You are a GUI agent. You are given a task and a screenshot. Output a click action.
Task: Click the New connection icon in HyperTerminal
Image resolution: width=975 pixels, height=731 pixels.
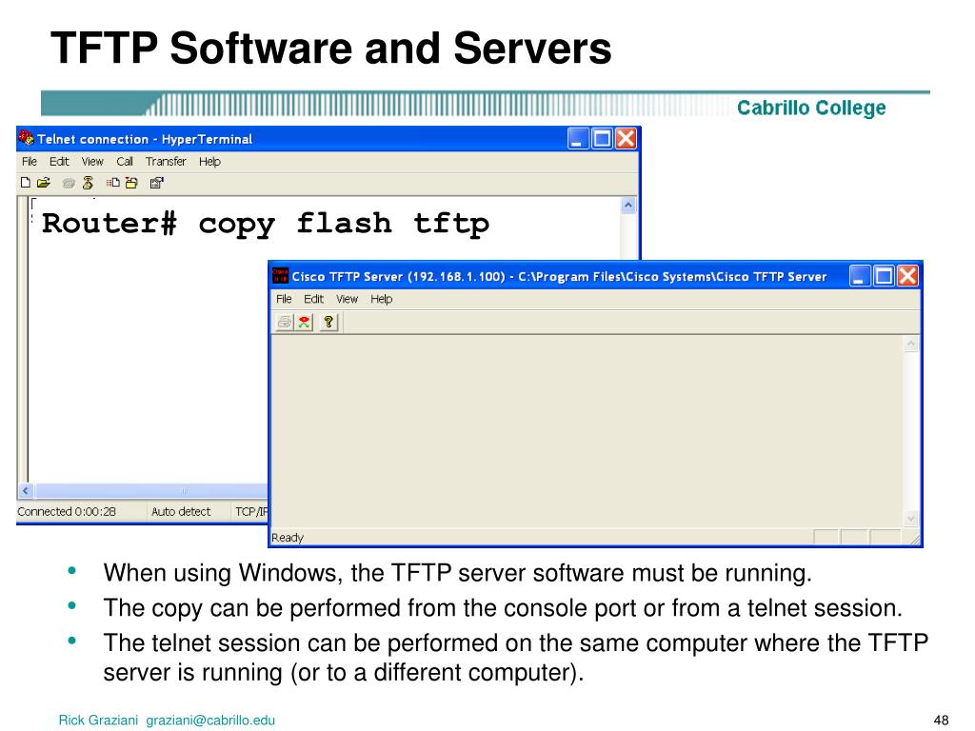pyautogui.click(x=26, y=183)
